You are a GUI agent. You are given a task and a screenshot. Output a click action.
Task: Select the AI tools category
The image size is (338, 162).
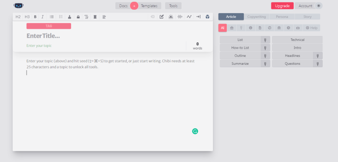pyautogui.click(x=223, y=28)
